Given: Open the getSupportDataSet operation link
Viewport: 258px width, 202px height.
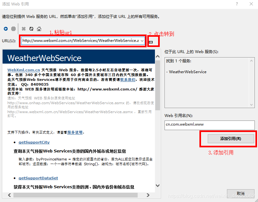Looking at the screenshot, I should (38, 178).
